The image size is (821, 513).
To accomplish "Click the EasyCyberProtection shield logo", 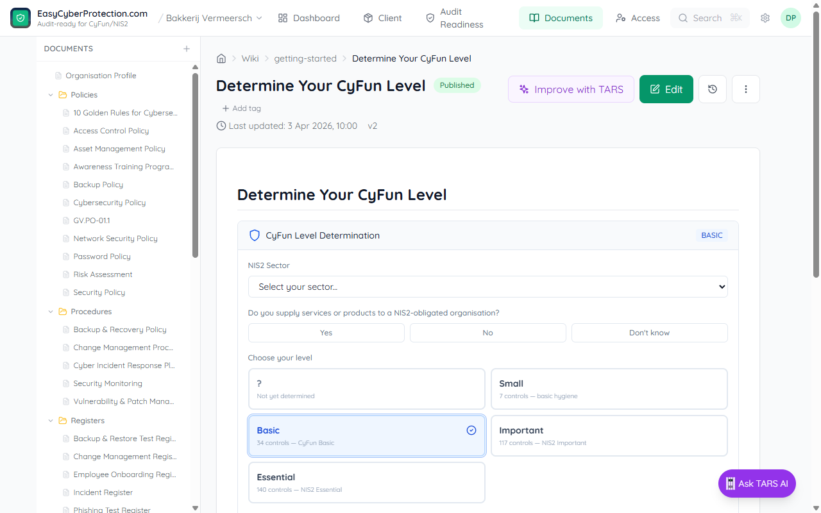I will (x=21, y=18).
